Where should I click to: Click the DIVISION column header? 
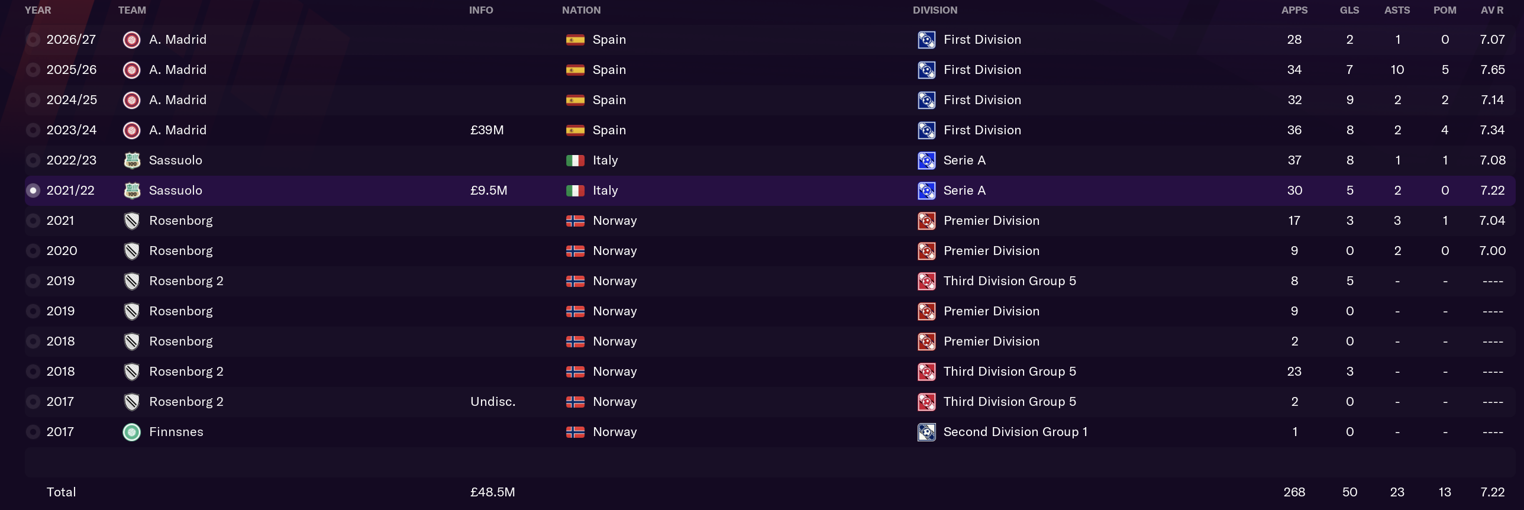pos(935,10)
